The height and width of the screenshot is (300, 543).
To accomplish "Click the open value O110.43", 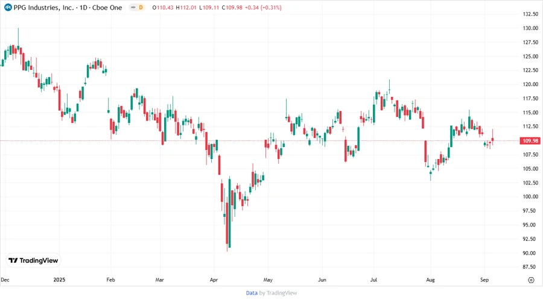I will (163, 7).
